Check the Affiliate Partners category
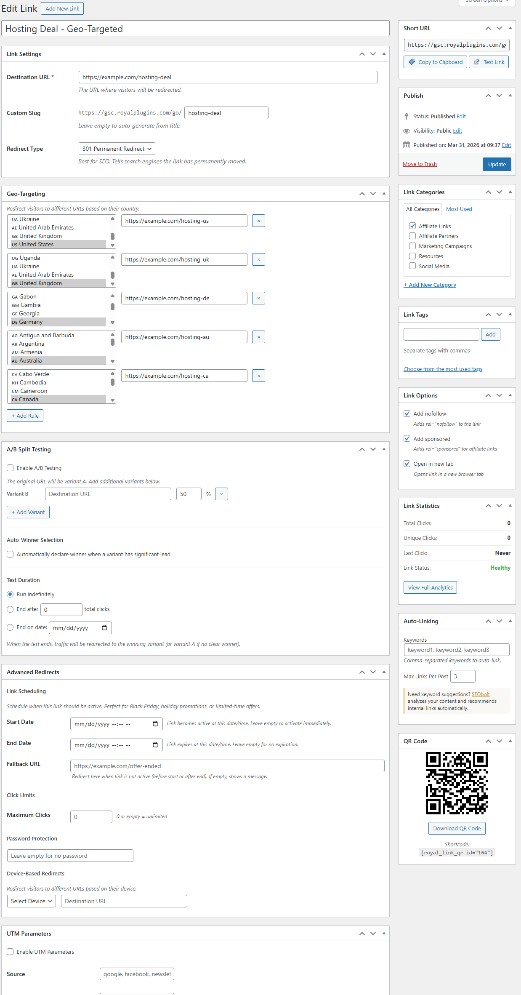Viewport: 521px width, 995px height. pyautogui.click(x=412, y=236)
